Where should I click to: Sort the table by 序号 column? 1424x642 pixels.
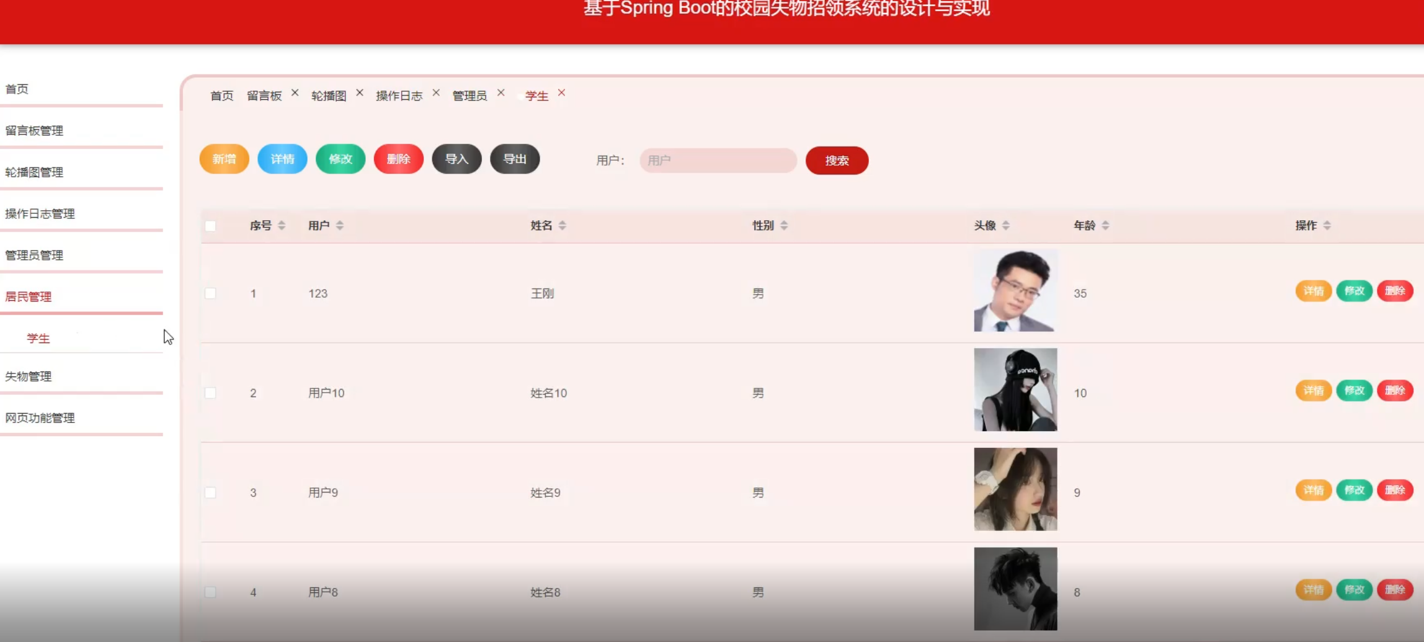pos(282,225)
